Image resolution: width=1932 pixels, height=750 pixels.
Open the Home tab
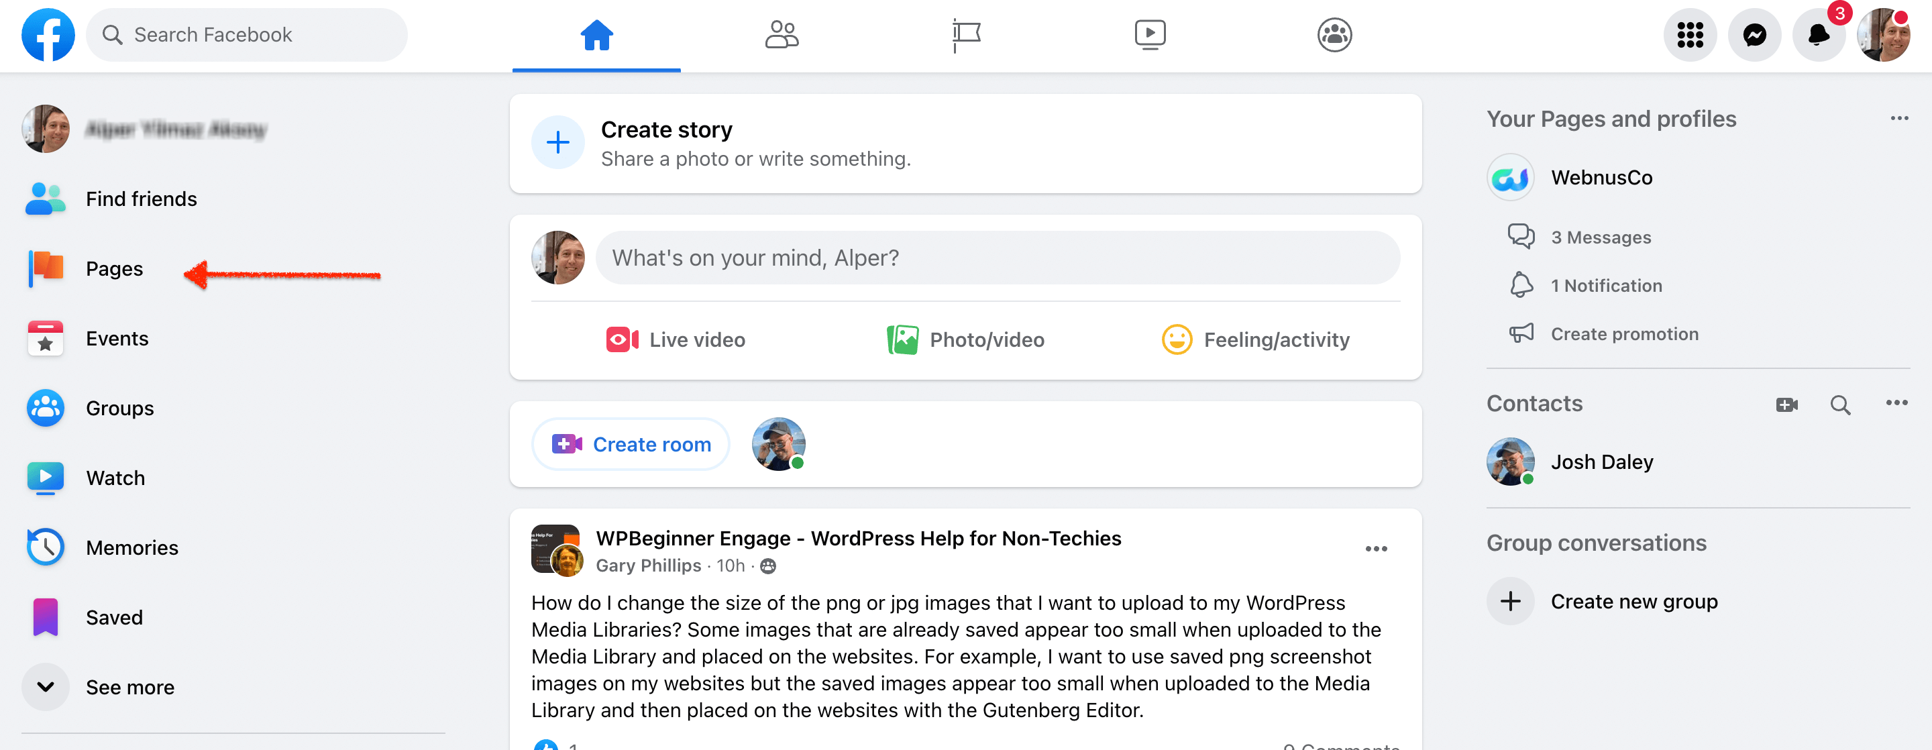[x=596, y=34]
